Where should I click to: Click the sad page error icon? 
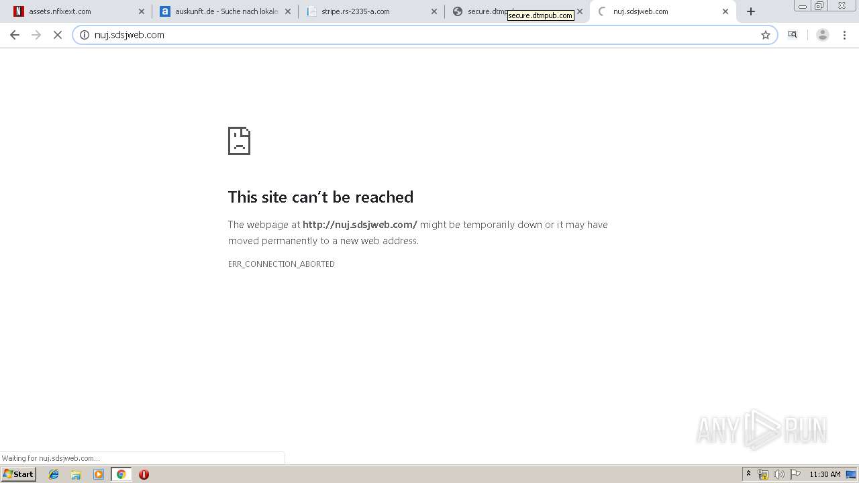239,140
